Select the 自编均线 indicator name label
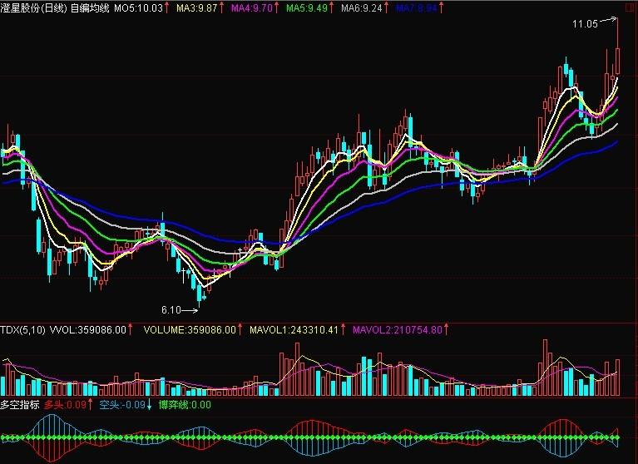 90,8
